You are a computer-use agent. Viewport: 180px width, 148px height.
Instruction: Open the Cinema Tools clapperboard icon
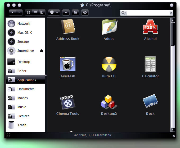coord(68,102)
